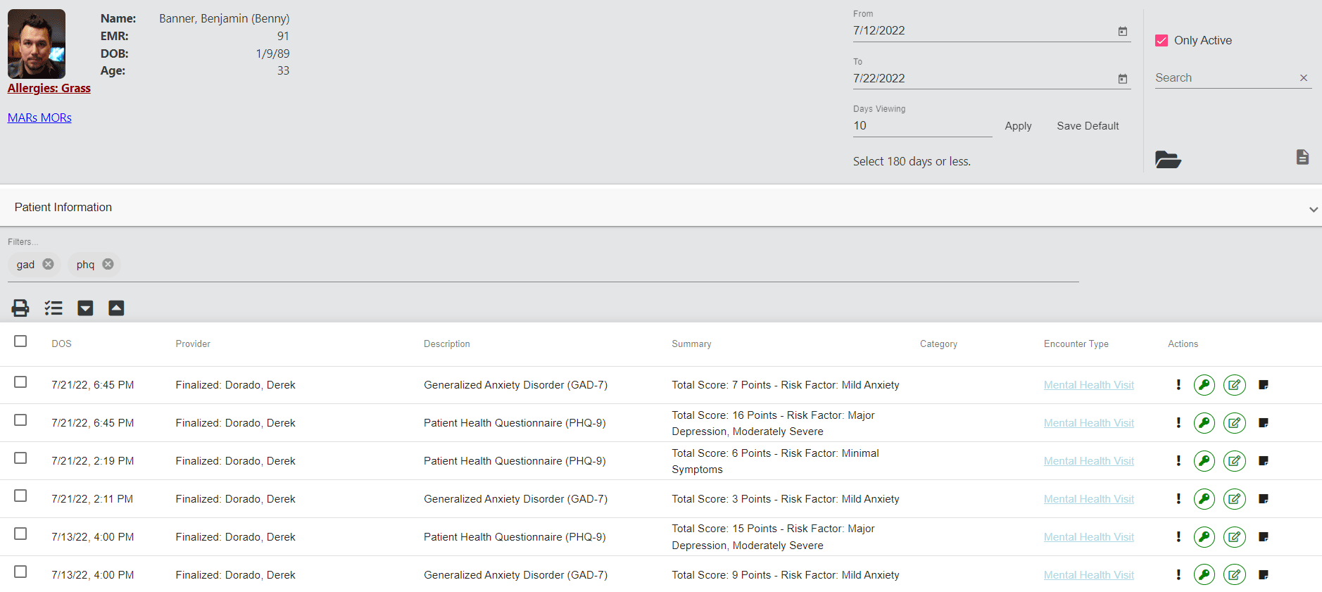Click the open folder icon
The image size is (1322, 592).
tap(1168, 160)
